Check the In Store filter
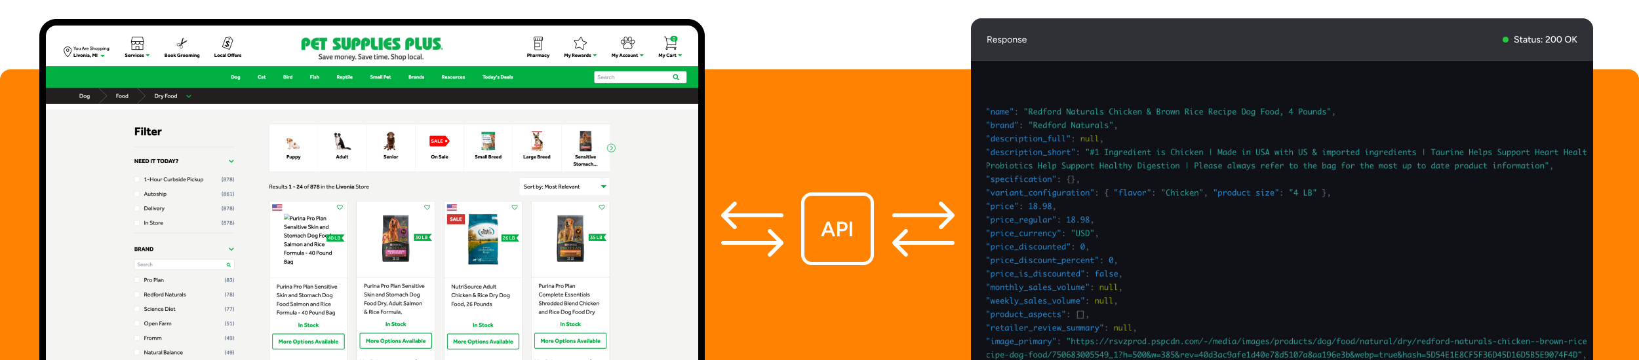 click(x=137, y=223)
